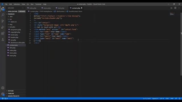The image size is (182, 102).
Task: Switch to the index.php editor tab
Action: click(33, 8)
